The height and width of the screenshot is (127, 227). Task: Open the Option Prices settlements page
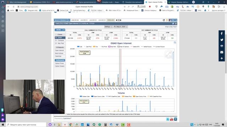(x=60, y=64)
